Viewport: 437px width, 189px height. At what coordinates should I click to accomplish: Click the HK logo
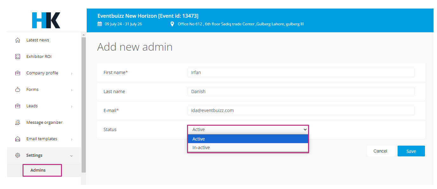pyautogui.click(x=46, y=20)
